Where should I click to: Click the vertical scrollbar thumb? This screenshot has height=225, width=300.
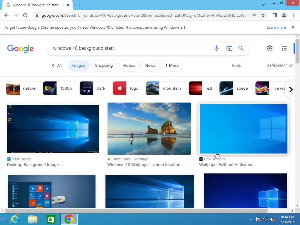(297, 51)
